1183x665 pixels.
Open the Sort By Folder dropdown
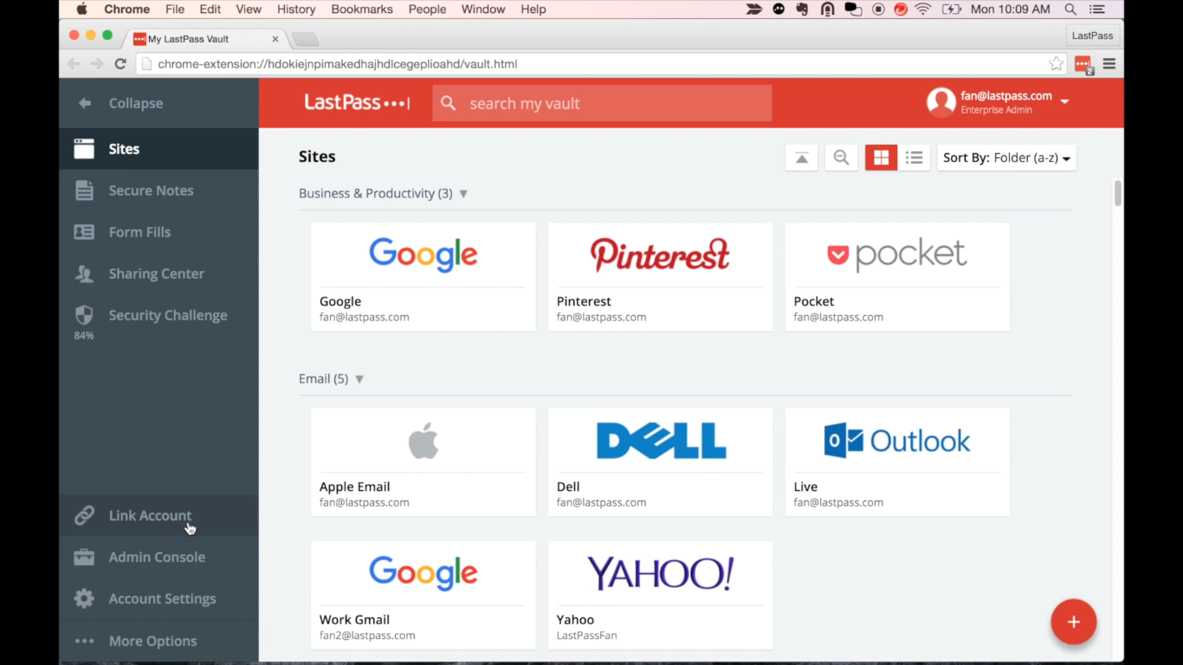pos(1006,158)
